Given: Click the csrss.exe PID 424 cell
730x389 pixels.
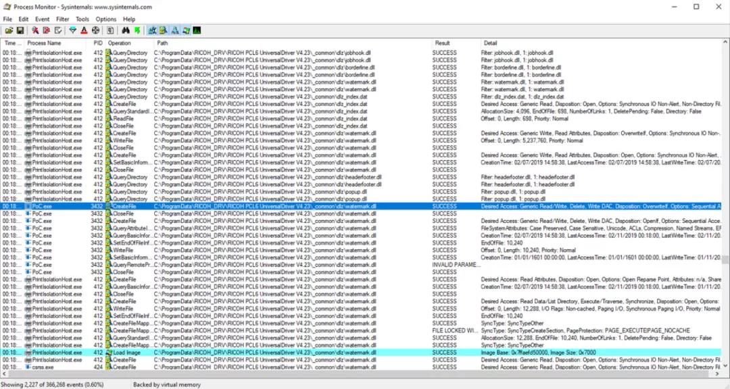Looking at the screenshot, I should 98,367.
